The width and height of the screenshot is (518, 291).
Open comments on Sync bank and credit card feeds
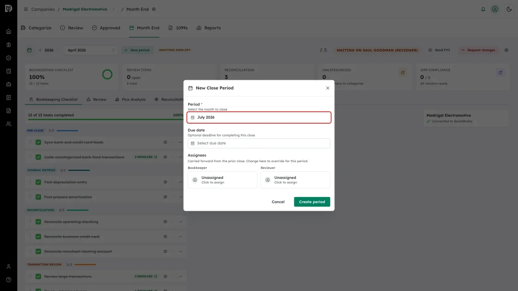coord(165,142)
